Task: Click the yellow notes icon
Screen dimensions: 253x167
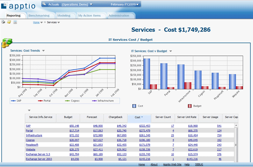Action: (x=9, y=22)
